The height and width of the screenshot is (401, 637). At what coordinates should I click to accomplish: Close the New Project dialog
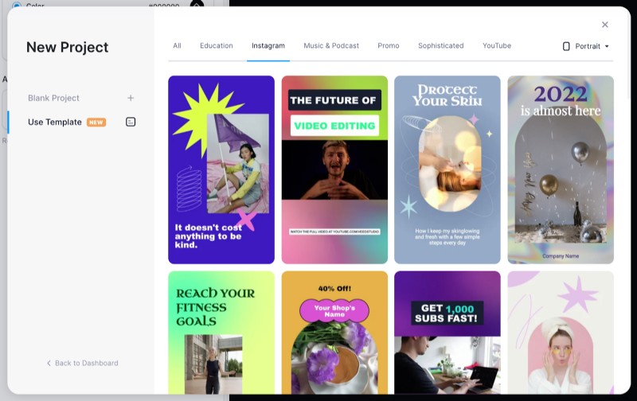click(605, 25)
